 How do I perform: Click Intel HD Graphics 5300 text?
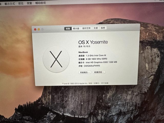101,62
